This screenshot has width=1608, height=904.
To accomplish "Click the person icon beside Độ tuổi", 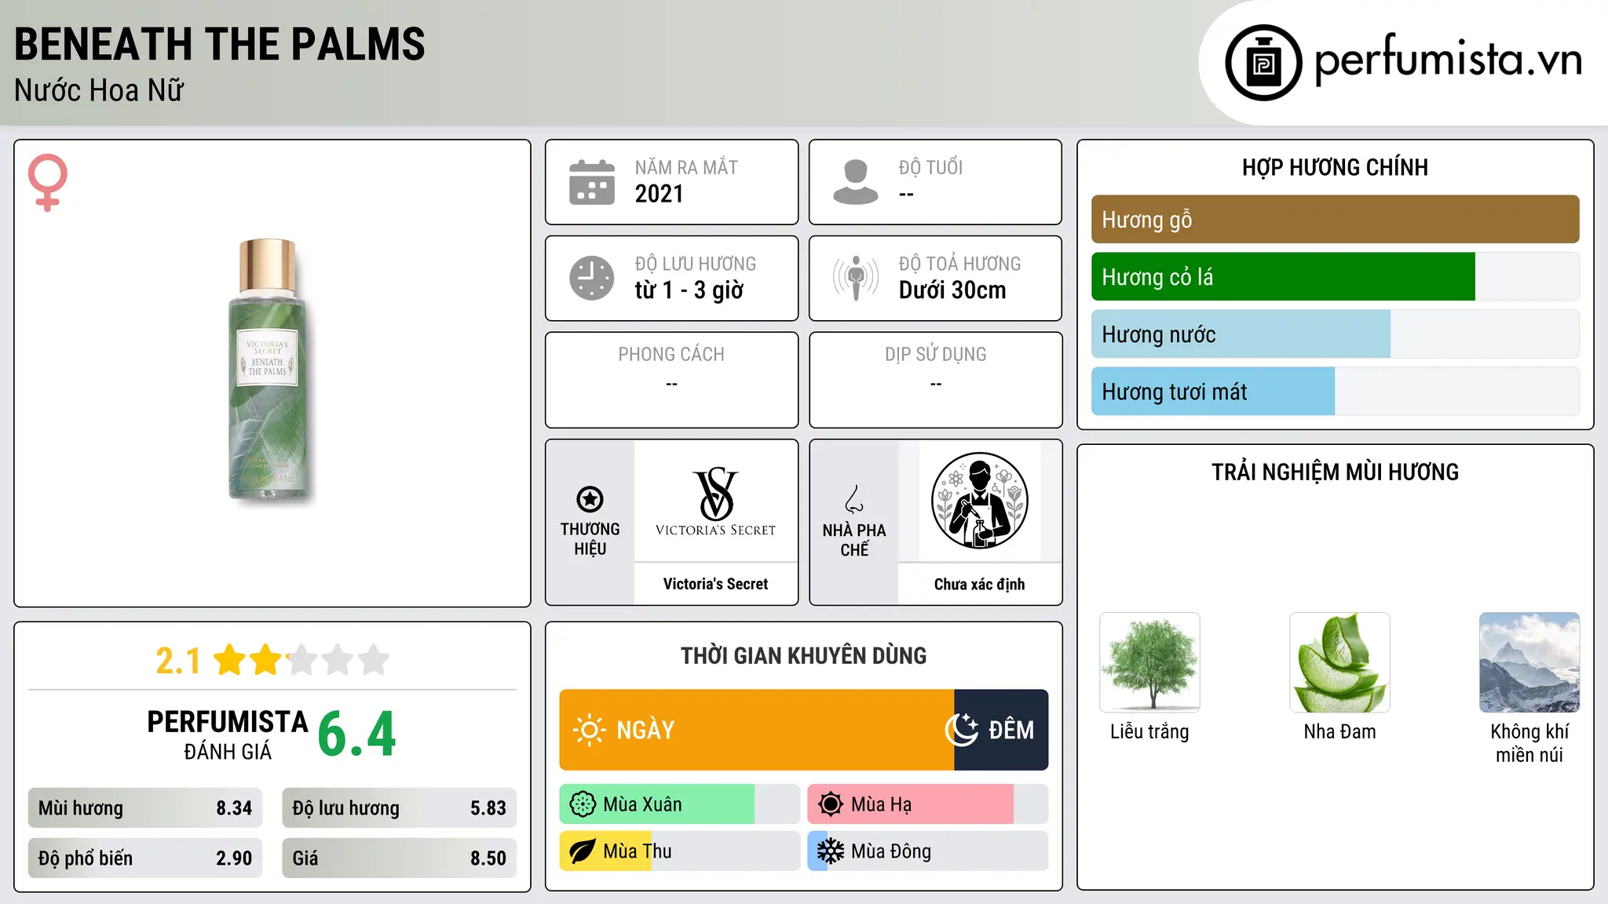I will click(856, 182).
